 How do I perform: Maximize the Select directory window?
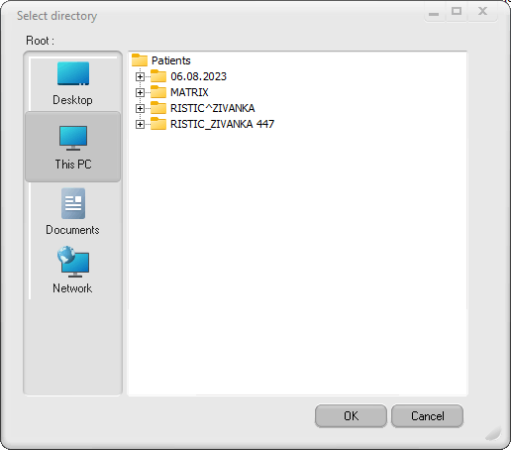457,12
